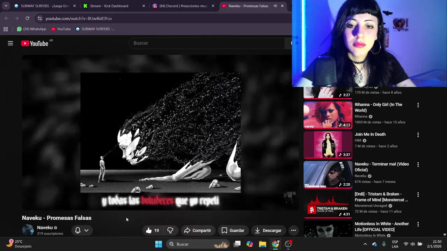This screenshot has width=447, height=251.
Task: Open Frame of Mind Monstercat thumbnail
Action: [328, 205]
